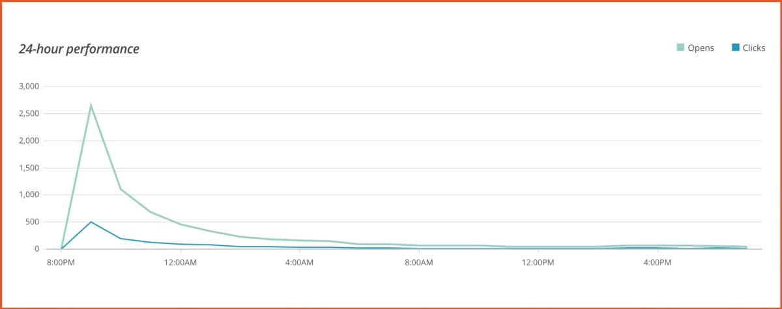The height and width of the screenshot is (309, 782).
Task: Click the 12:00AM x-axis label
Action: (179, 262)
